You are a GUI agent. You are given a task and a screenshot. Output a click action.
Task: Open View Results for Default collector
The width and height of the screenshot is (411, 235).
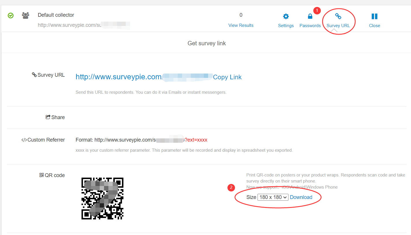(x=241, y=25)
